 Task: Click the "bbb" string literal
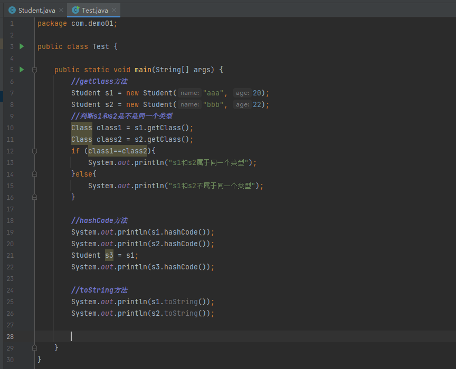(213, 104)
